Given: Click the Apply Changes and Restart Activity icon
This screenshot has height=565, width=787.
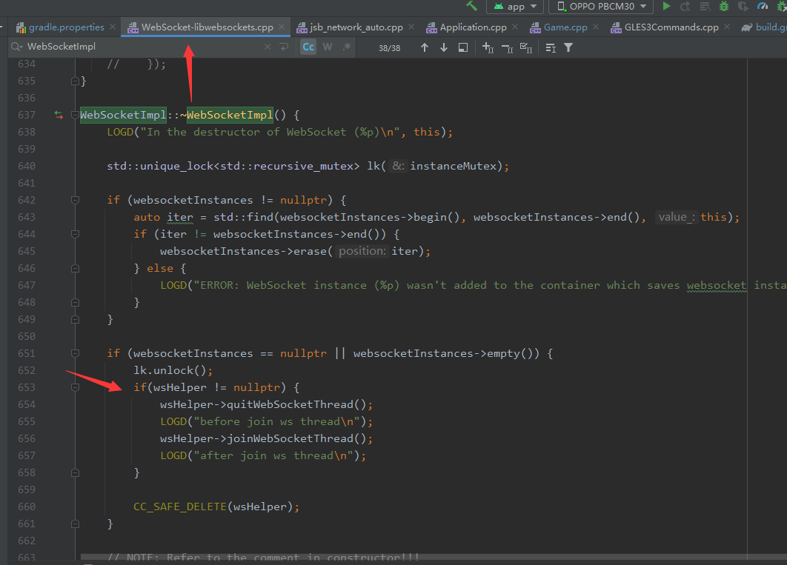Looking at the screenshot, I should [685, 7].
